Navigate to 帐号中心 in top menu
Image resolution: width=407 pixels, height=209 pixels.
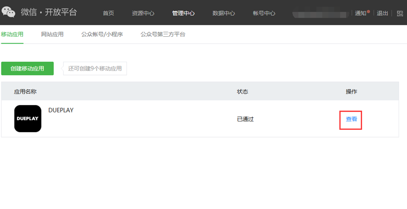pos(264,13)
